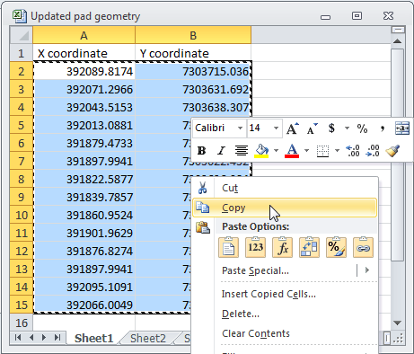This screenshot has width=414, height=354.
Task: Open the Borders dropdown arrow
Action: point(337,151)
